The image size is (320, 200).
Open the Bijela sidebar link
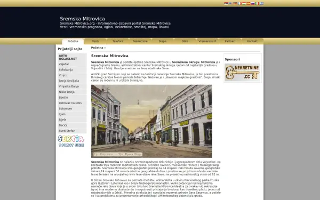[72, 119]
